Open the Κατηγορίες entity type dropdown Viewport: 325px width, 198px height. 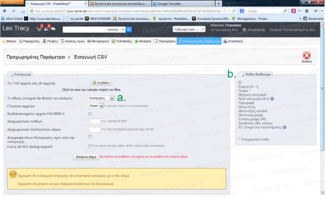pyautogui.click(x=101, y=98)
